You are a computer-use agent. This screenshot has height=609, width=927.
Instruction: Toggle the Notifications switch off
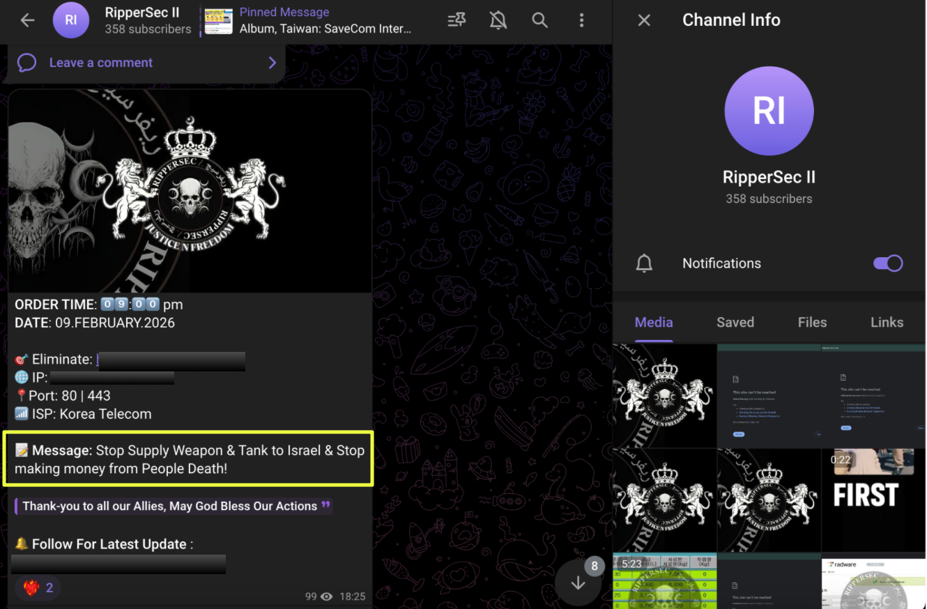click(x=887, y=263)
